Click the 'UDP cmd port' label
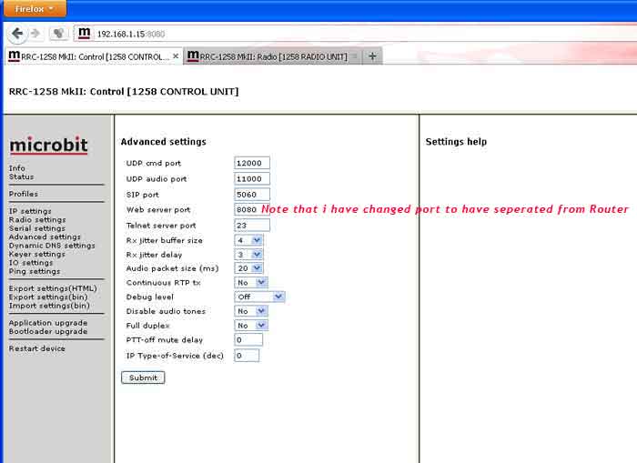Image resolution: width=637 pixels, height=463 pixels. [x=154, y=163]
